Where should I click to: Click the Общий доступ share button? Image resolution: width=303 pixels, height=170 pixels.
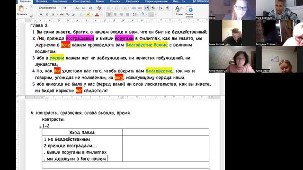point(201,1)
